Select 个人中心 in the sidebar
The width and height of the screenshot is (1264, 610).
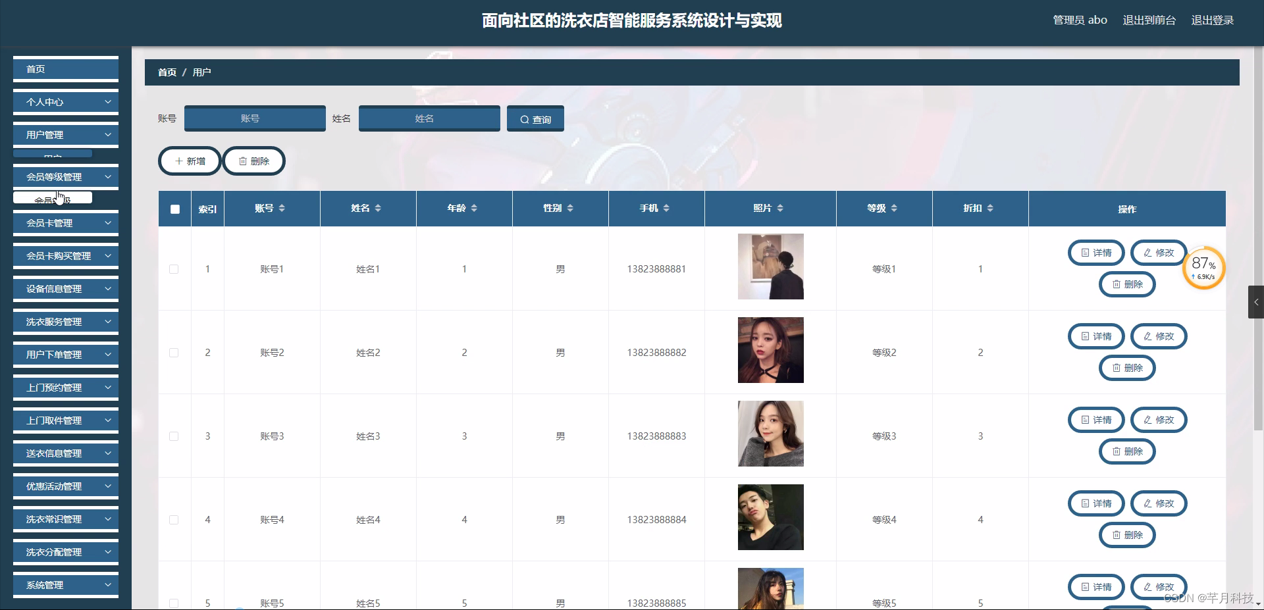pyautogui.click(x=65, y=101)
